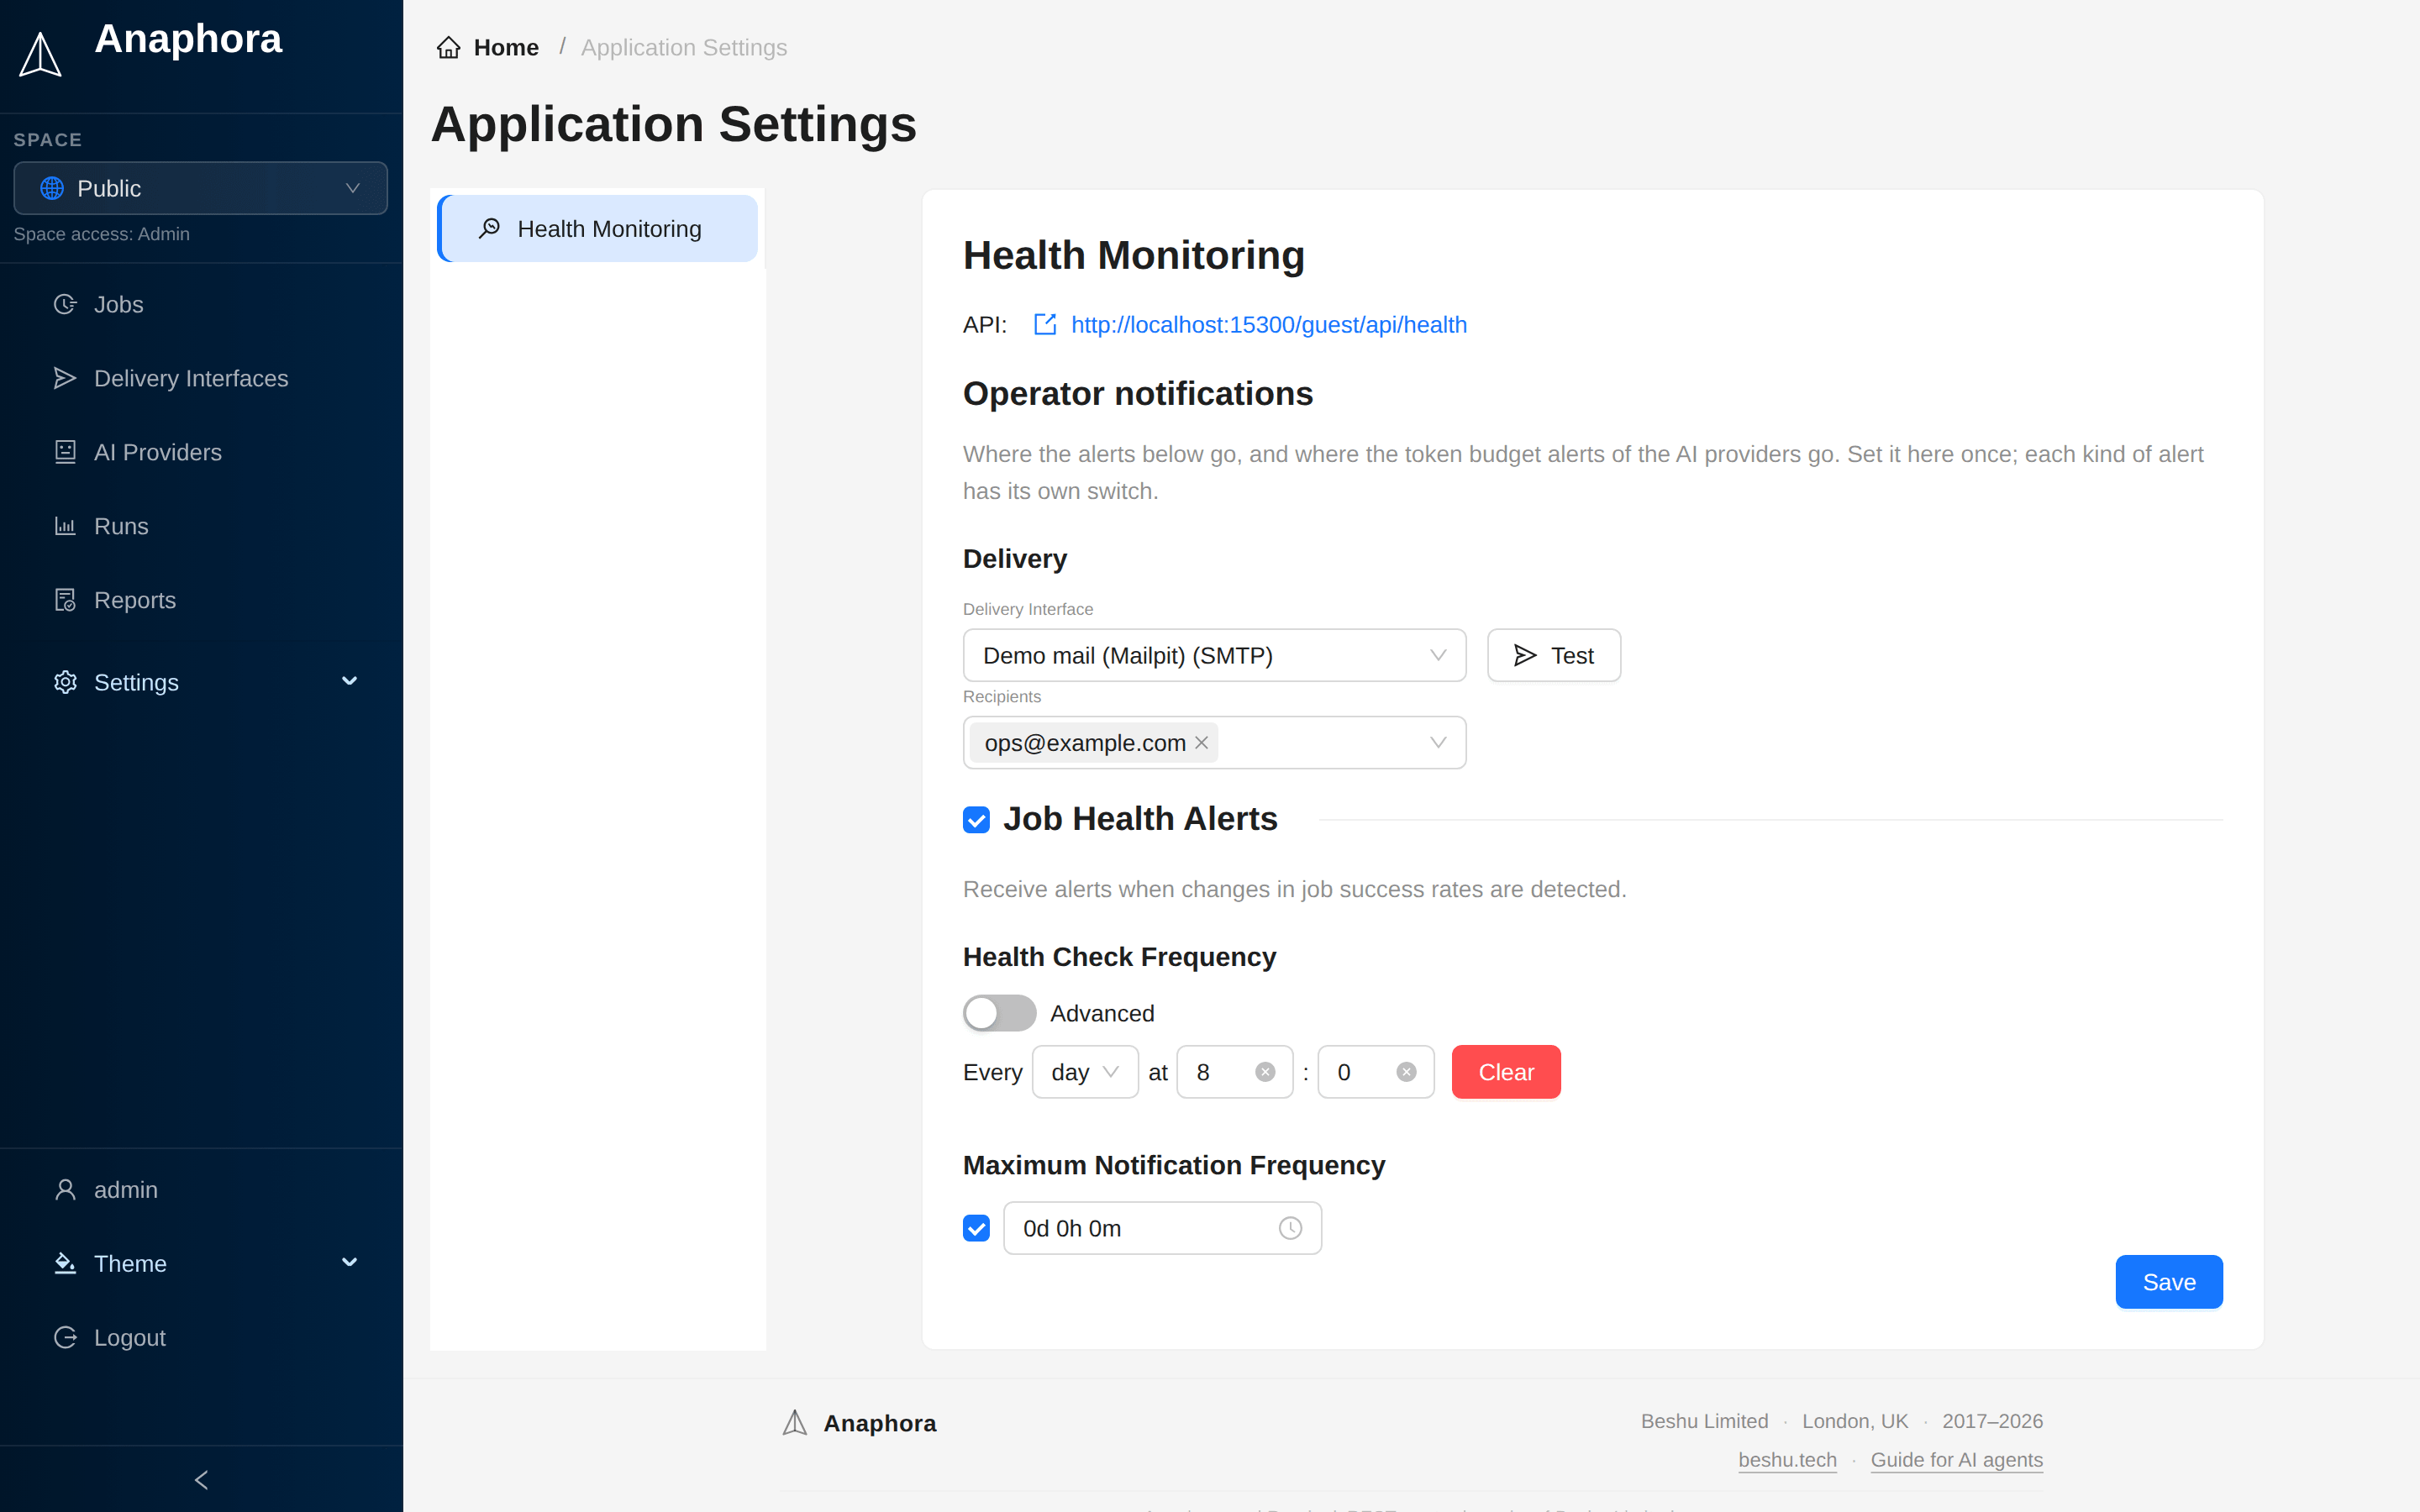The image size is (2420, 1512).
Task: Click the Application Settings breadcrumb text
Action: [684, 47]
